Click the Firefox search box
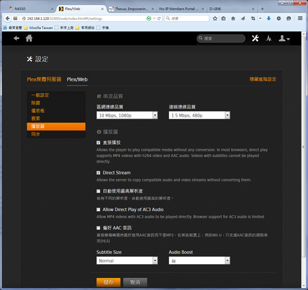Image resolution: width=308 pixels, height=290 pixels. (187, 18)
